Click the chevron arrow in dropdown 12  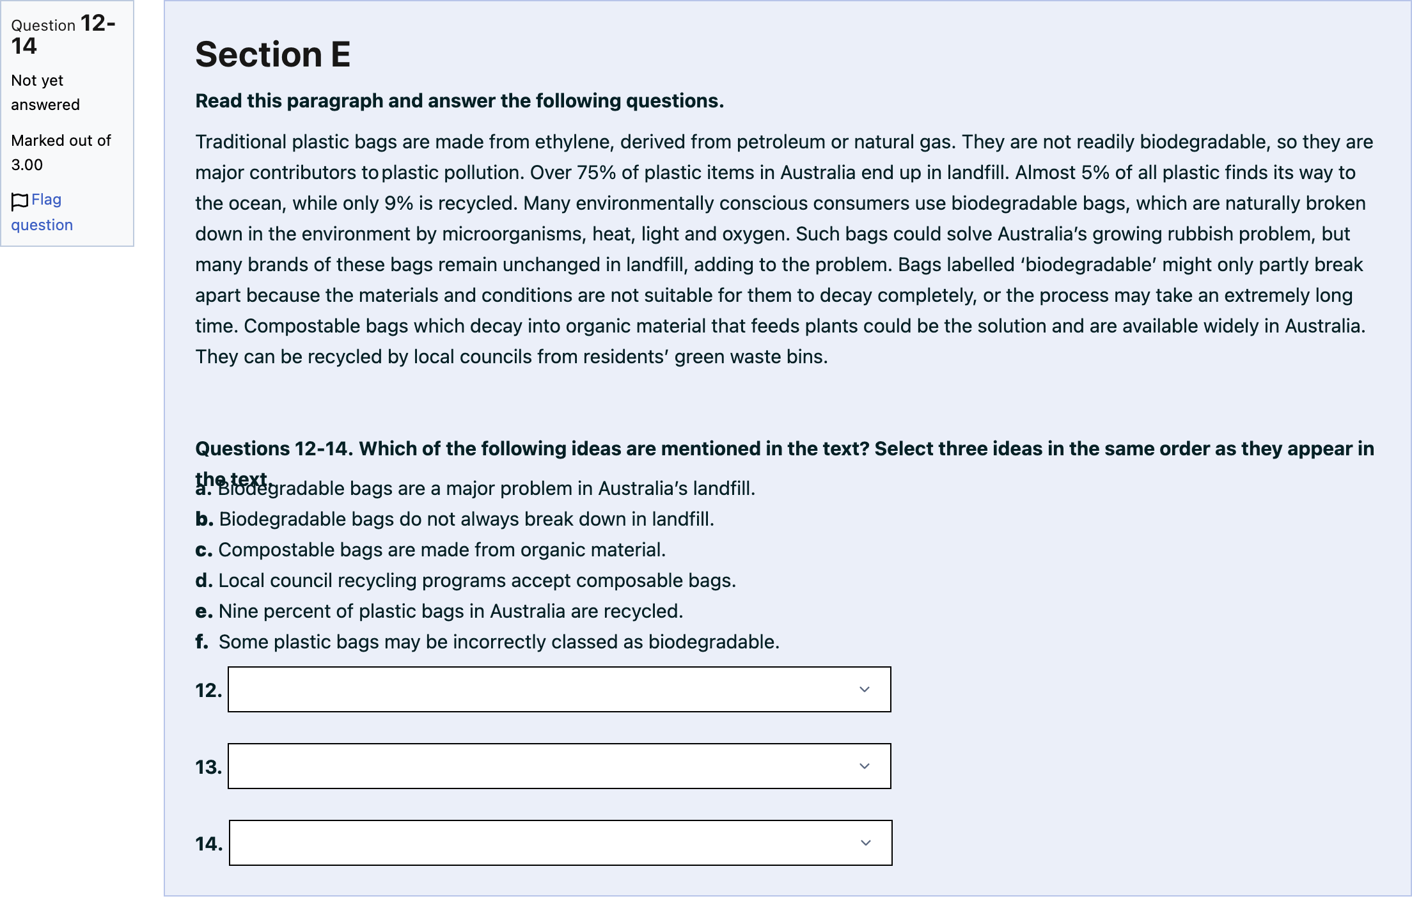pyautogui.click(x=865, y=689)
